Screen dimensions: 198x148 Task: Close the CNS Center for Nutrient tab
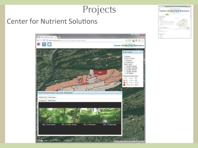55,37
